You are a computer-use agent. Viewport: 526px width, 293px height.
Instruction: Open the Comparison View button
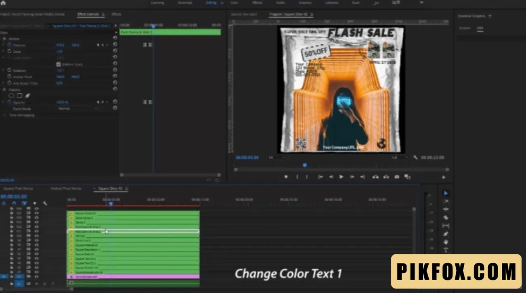click(407, 177)
